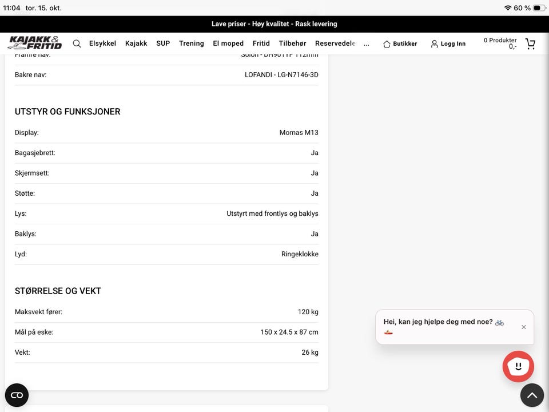549x412 pixels.
Task: Click the Logg Inn user icon
Action: (434, 44)
